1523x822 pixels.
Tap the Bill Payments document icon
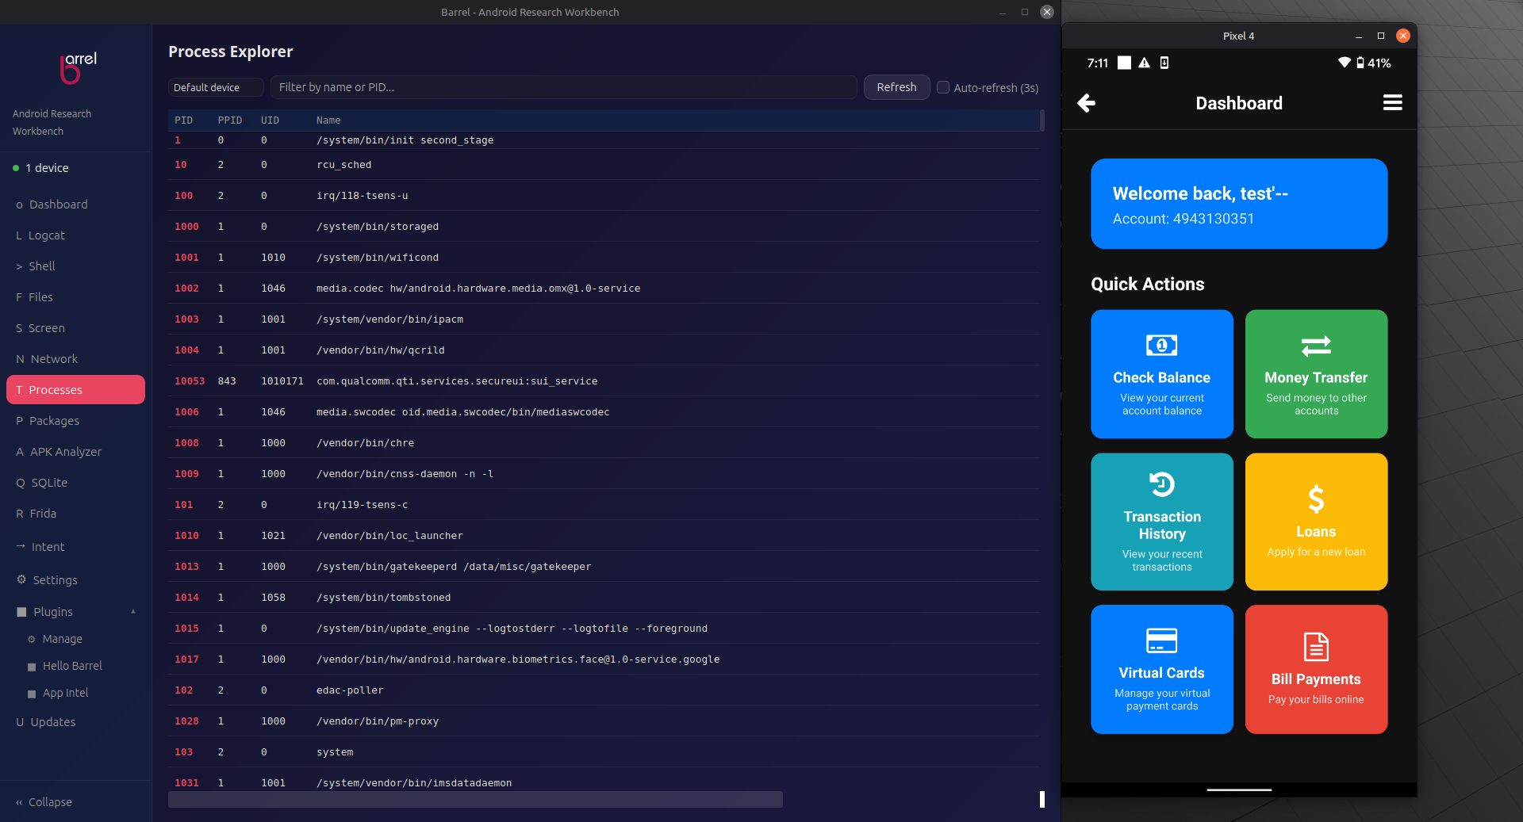coord(1316,647)
